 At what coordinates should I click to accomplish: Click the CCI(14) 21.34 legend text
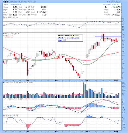coord(11,115)
